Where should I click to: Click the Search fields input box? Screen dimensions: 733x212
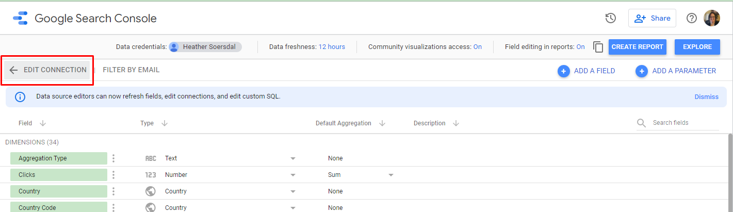[683, 123]
